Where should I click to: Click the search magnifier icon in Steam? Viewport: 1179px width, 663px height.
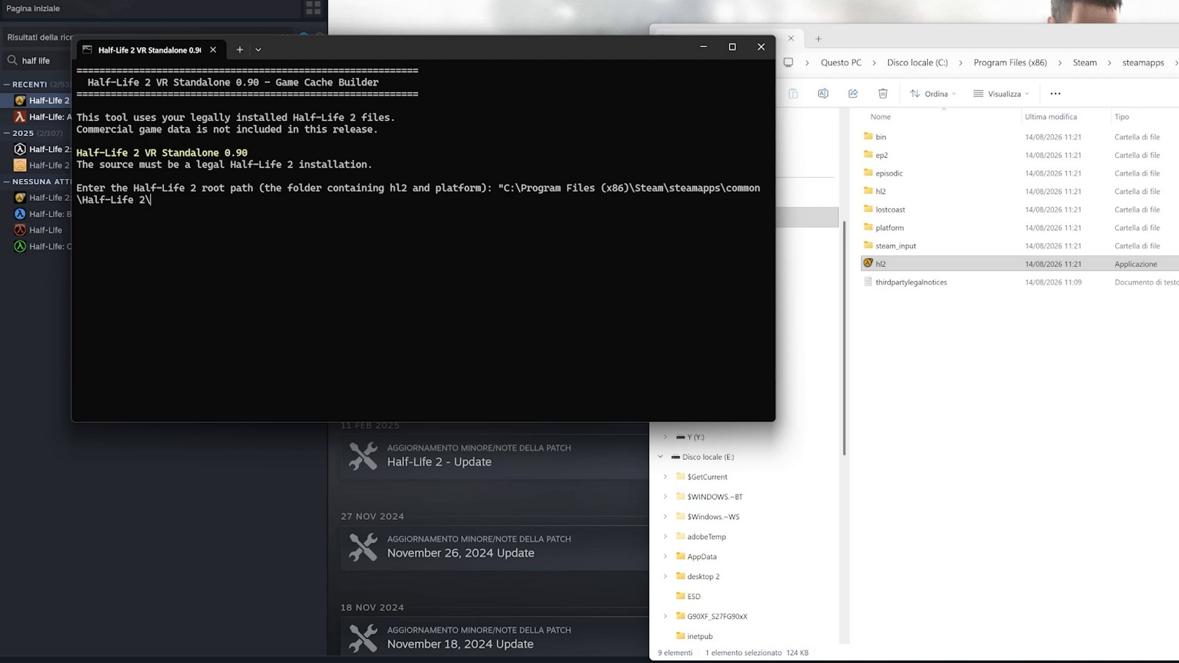coord(12,60)
